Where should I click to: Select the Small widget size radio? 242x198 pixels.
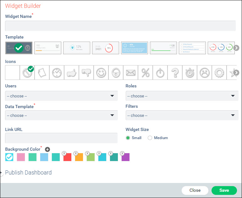coord(128,138)
